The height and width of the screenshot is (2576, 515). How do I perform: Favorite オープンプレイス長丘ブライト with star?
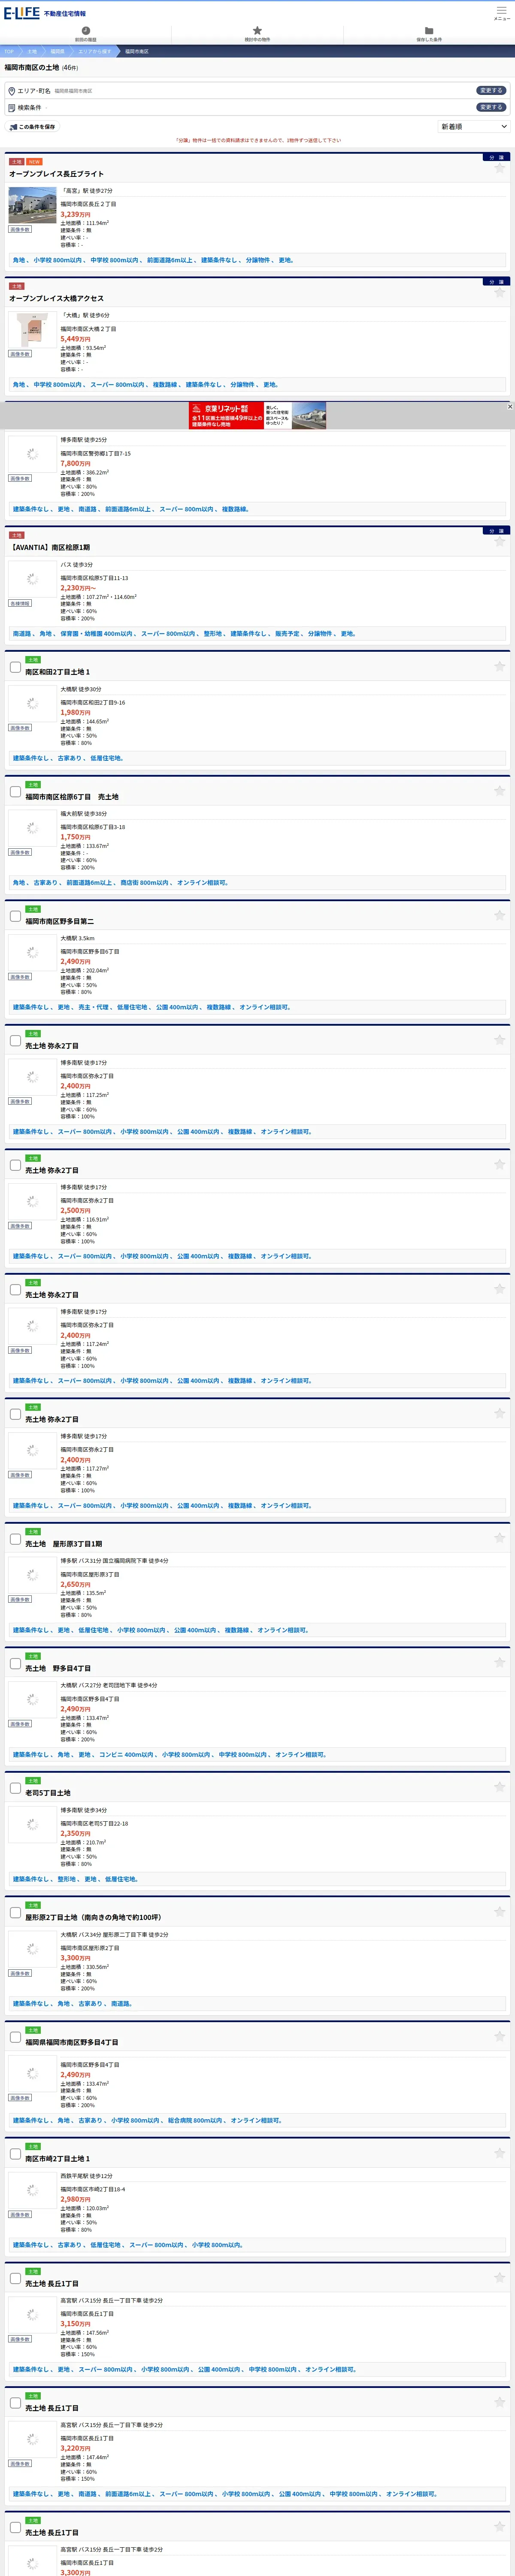coord(500,168)
